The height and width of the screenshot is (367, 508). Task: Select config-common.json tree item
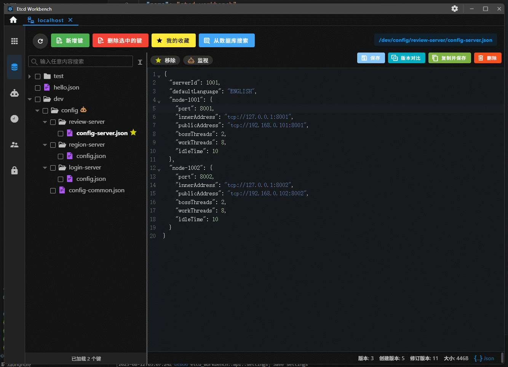(x=96, y=190)
